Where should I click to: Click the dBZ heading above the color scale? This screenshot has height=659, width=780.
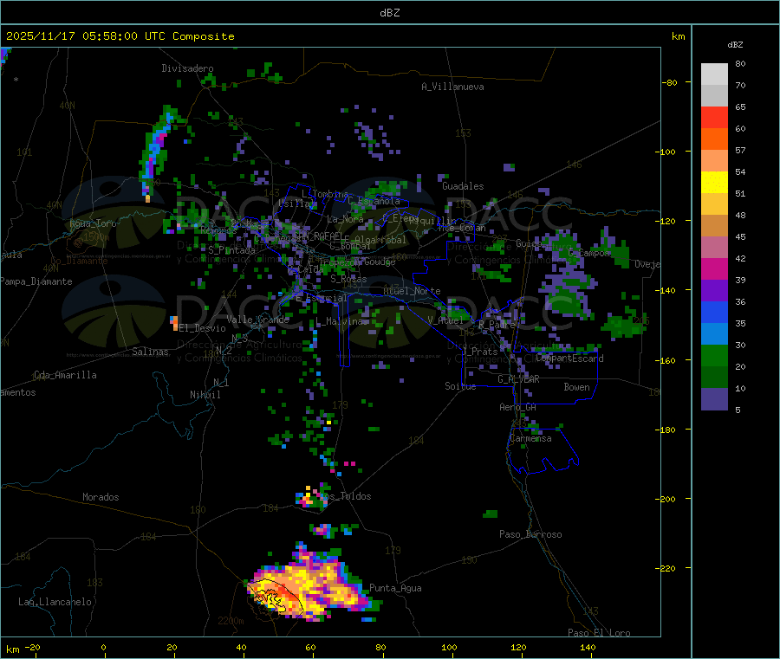pos(735,45)
